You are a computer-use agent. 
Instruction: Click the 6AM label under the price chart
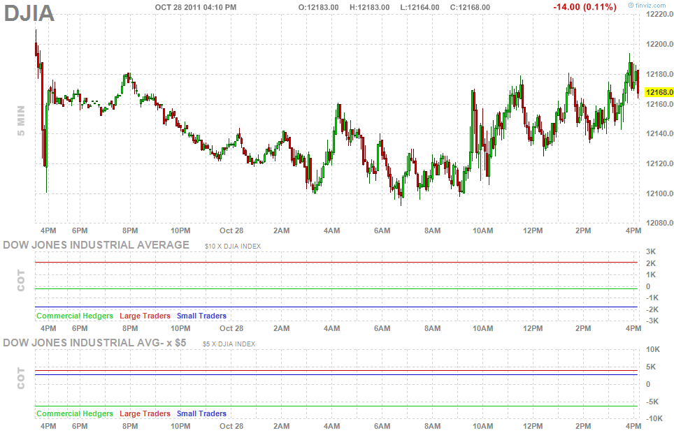click(382, 230)
